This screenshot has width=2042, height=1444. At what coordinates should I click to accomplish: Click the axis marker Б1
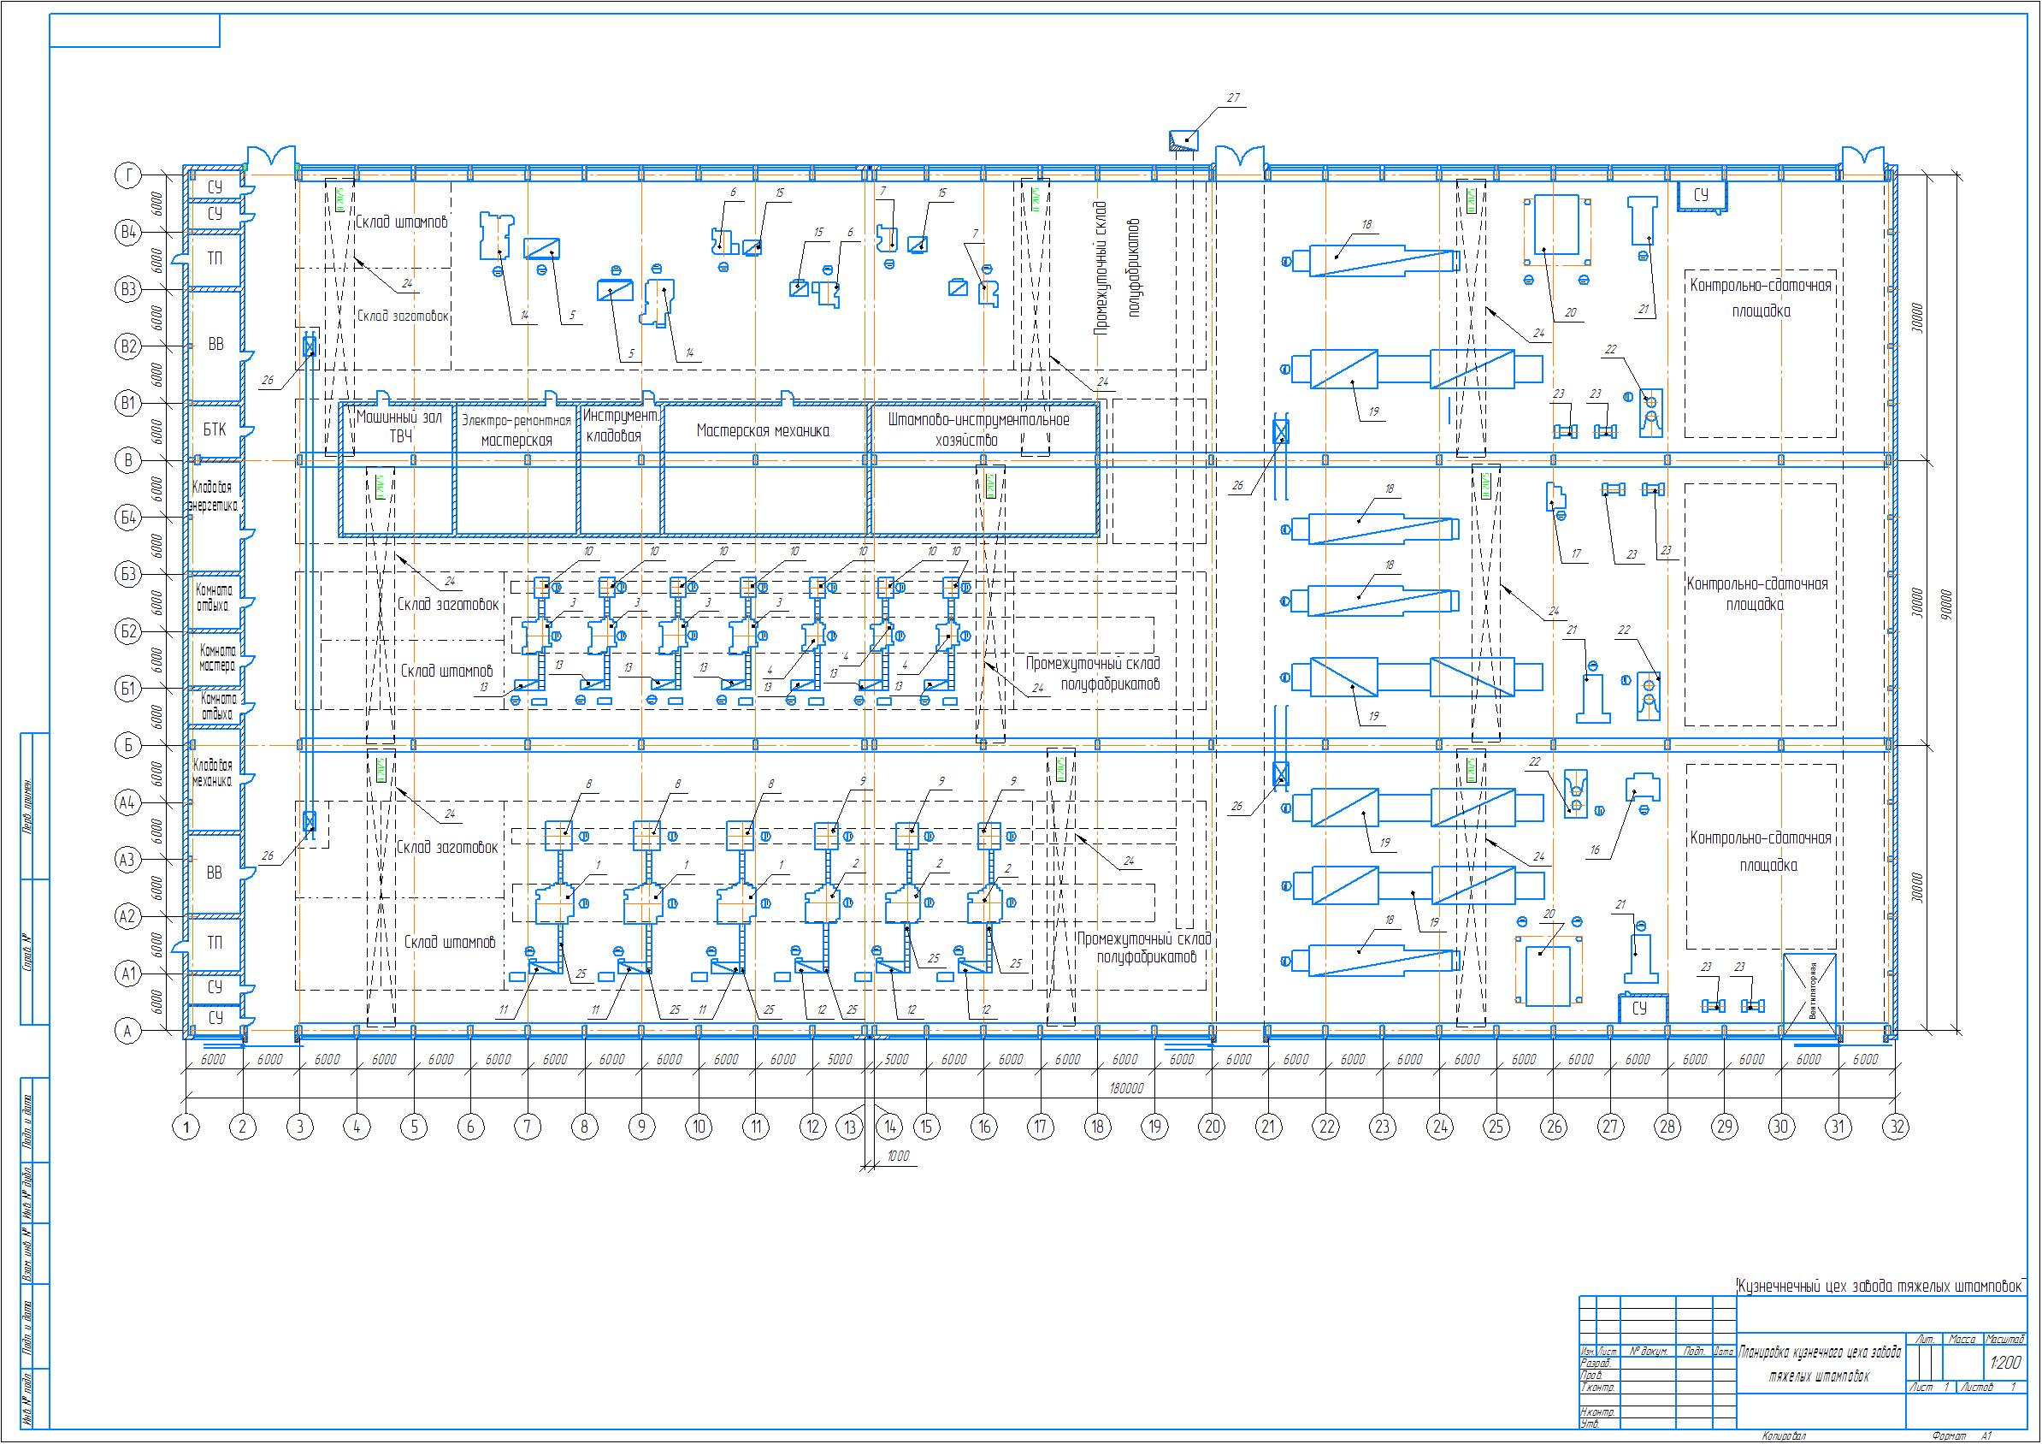pos(129,689)
